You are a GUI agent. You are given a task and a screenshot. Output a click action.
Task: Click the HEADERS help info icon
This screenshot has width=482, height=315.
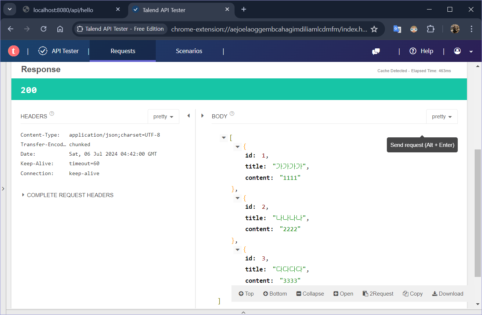tap(52, 114)
